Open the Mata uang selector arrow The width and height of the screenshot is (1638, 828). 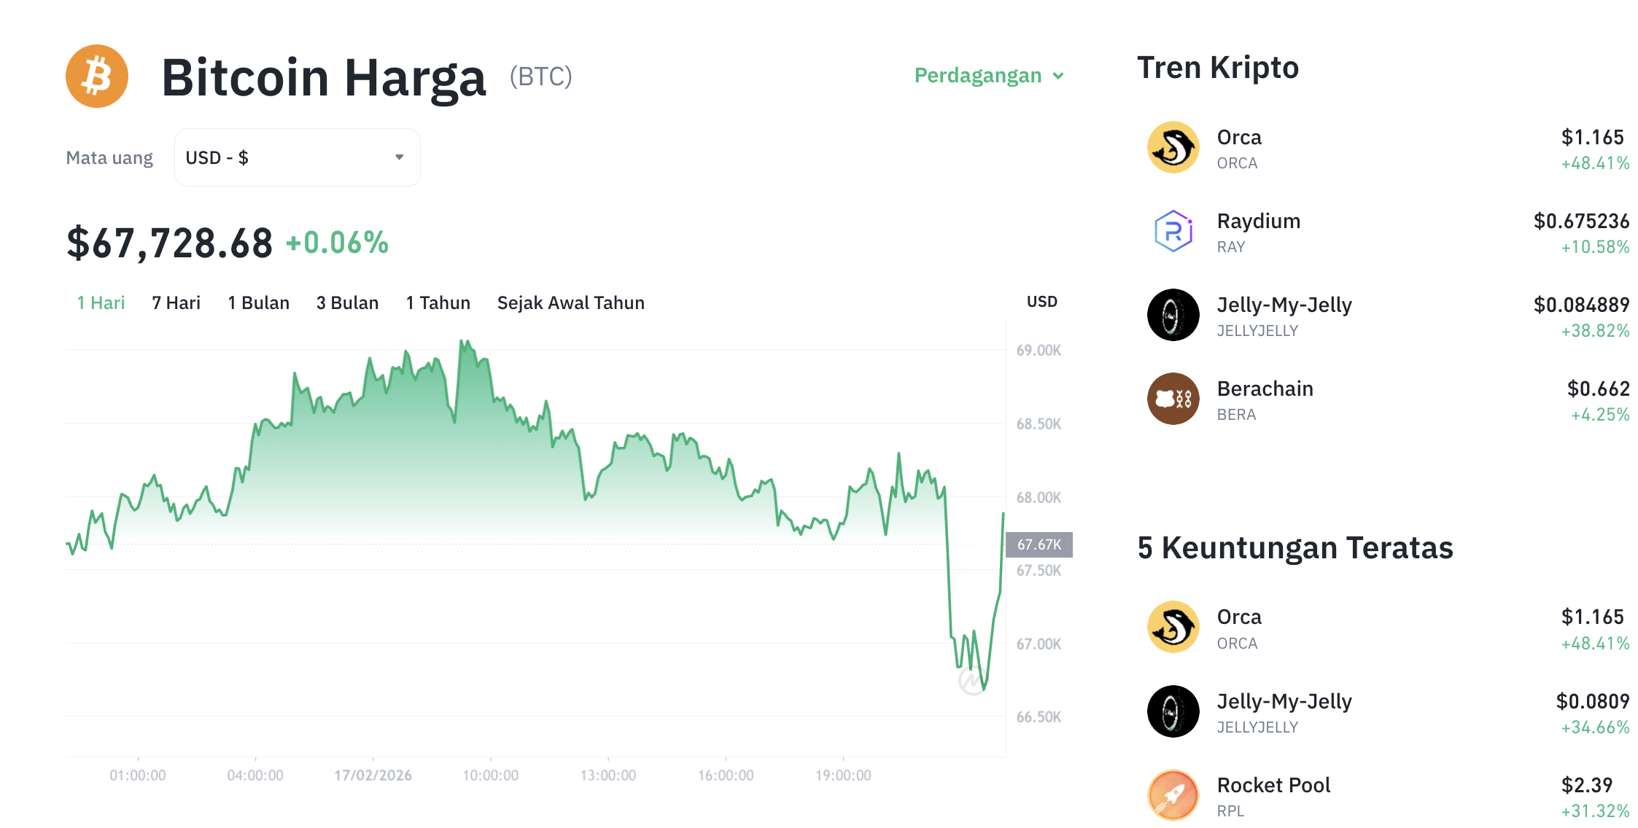coord(398,157)
